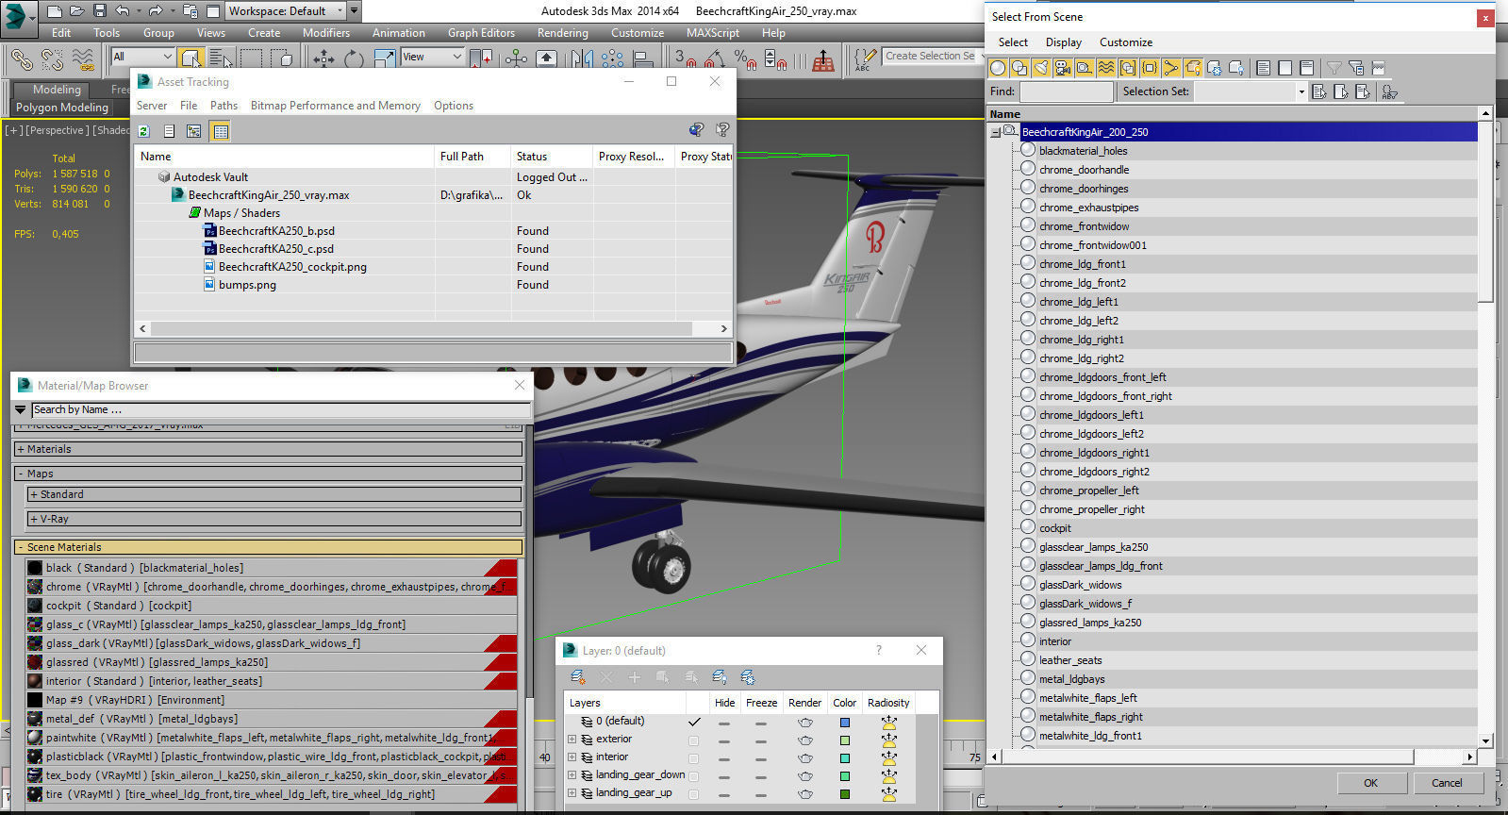Toggle Render teapot for landing_gear_down layer

tap(804, 776)
